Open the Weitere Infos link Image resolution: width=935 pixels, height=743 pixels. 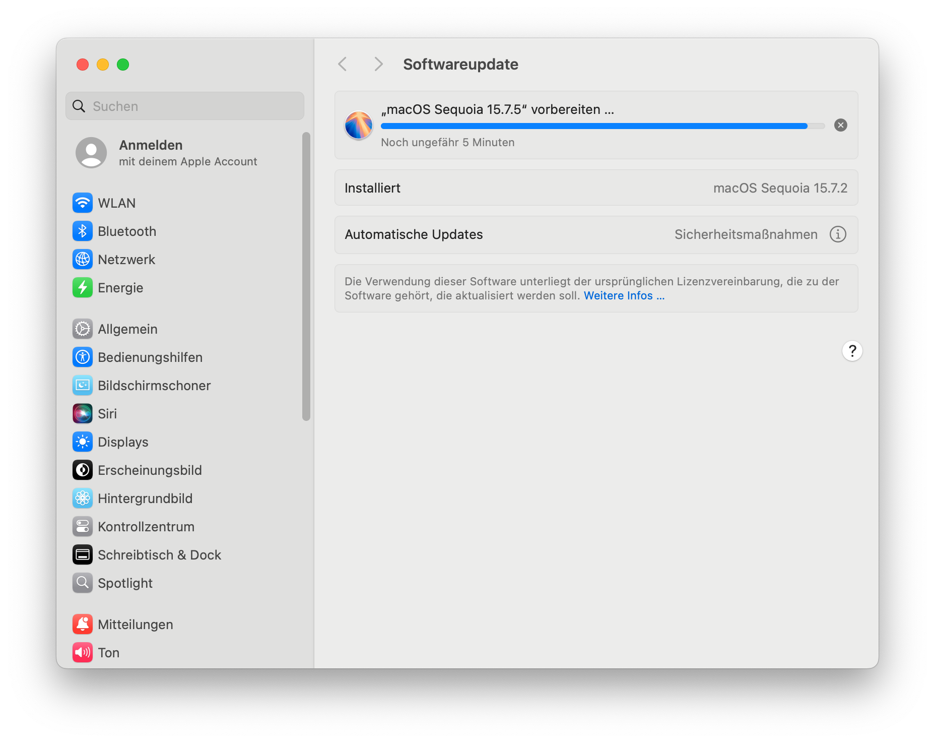(x=624, y=296)
